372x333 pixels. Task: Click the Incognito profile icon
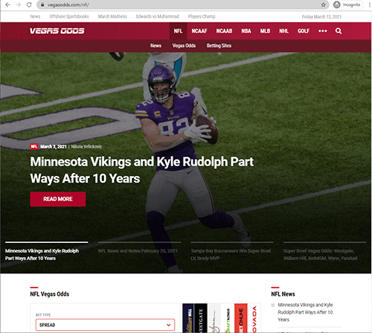tap(336, 4)
